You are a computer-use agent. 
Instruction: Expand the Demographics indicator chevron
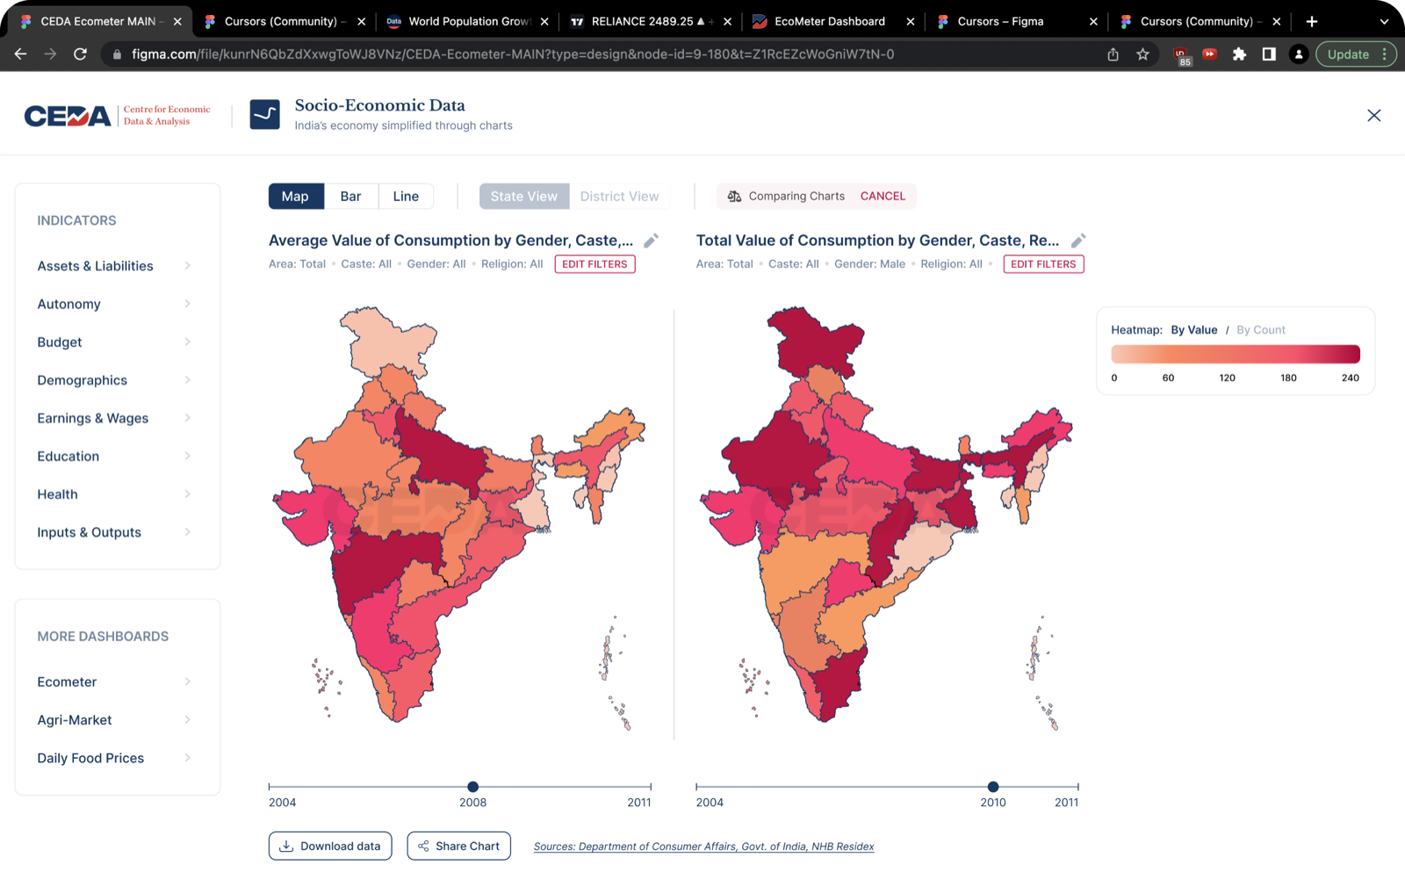click(x=188, y=380)
